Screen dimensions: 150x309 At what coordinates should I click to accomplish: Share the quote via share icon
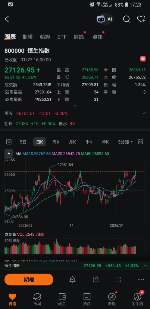95,279
